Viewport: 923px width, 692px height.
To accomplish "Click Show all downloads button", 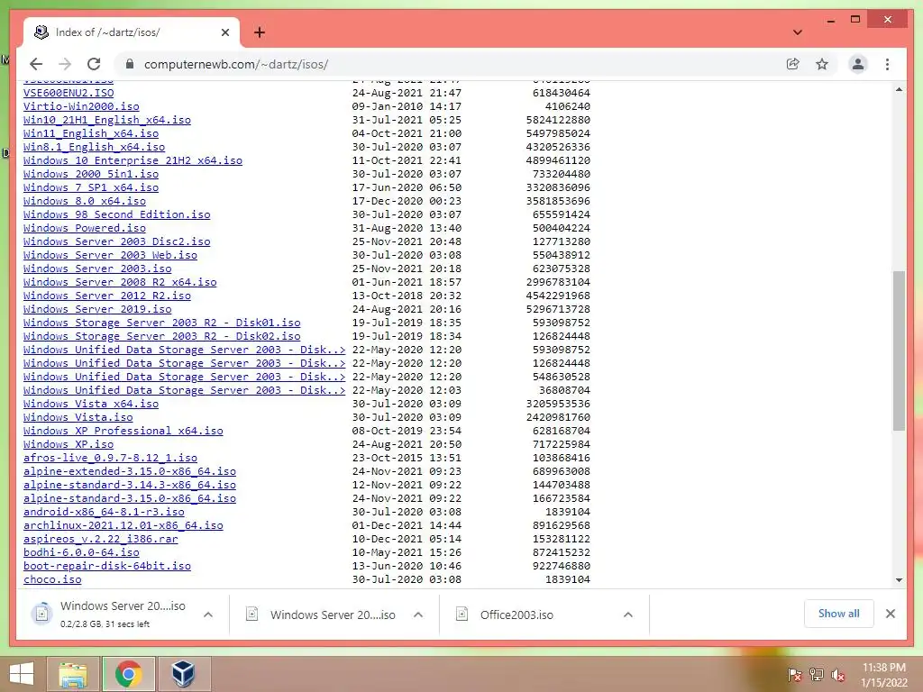I will click(x=839, y=613).
